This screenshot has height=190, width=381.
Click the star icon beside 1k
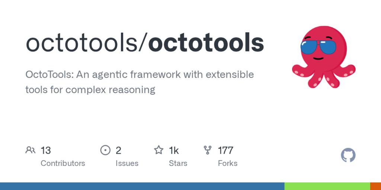tap(159, 150)
